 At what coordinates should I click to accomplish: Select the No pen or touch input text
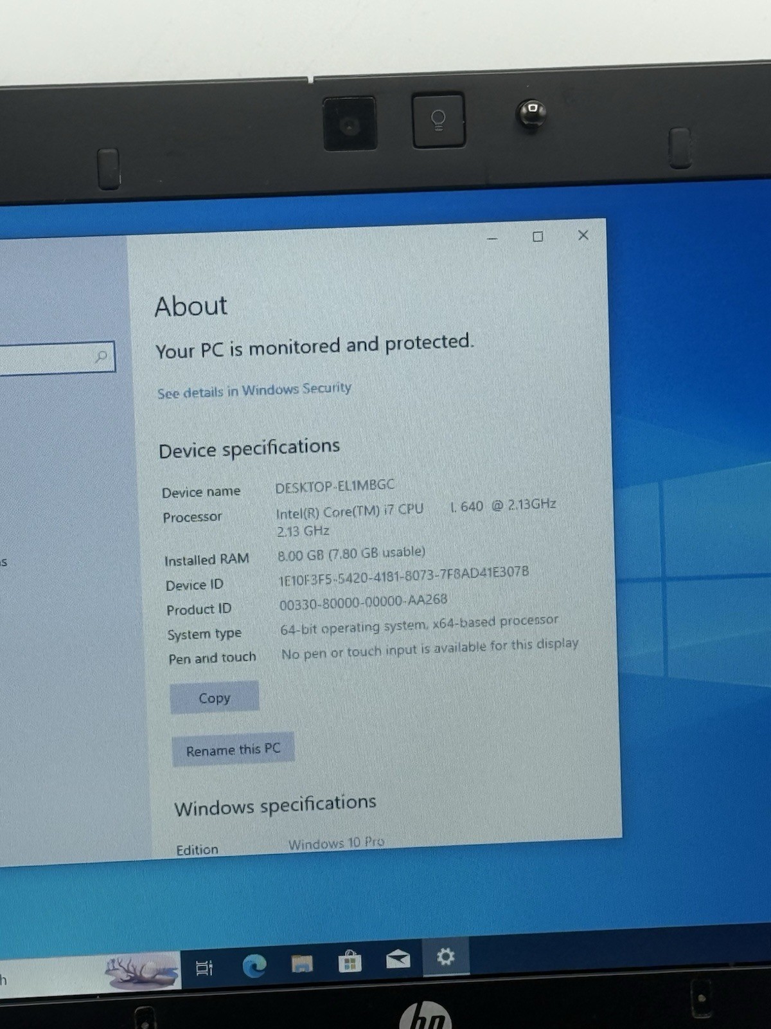click(430, 648)
